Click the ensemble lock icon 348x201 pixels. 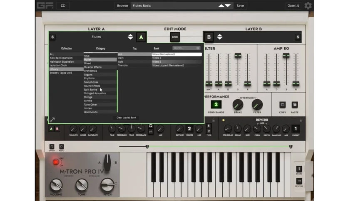pos(213,120)
